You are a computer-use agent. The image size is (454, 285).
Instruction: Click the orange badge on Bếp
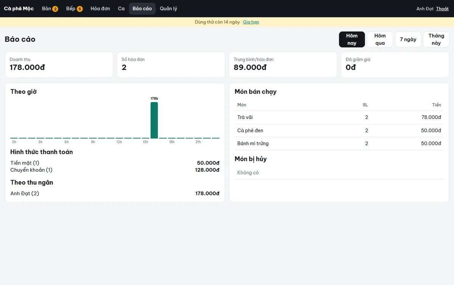pyautogui.click(x=80, y=9)
